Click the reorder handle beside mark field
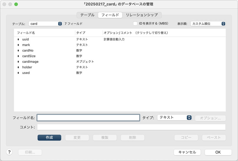Image resolution: width=238 pixels, height=161 pixels. click(18, 45)
